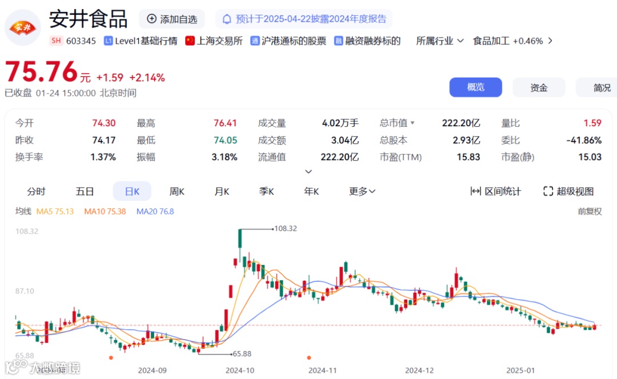Click 量比 value 1.59
Screen dimensions: 617x379
pos(592,123)
